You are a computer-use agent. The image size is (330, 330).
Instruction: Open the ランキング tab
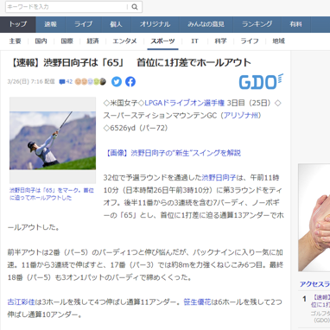257,24
